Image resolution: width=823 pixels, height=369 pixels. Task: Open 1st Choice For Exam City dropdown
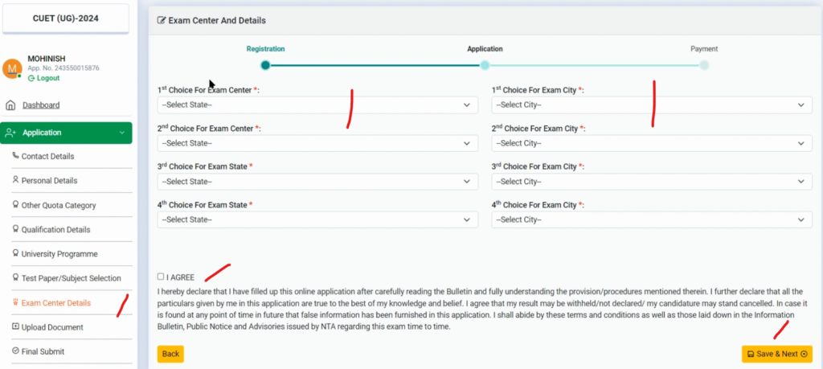point(651,105)
